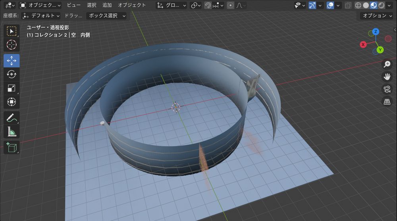Open proportional falloff curve dropdown
Screen dimensions: 397x221
(x=241, y=5)
